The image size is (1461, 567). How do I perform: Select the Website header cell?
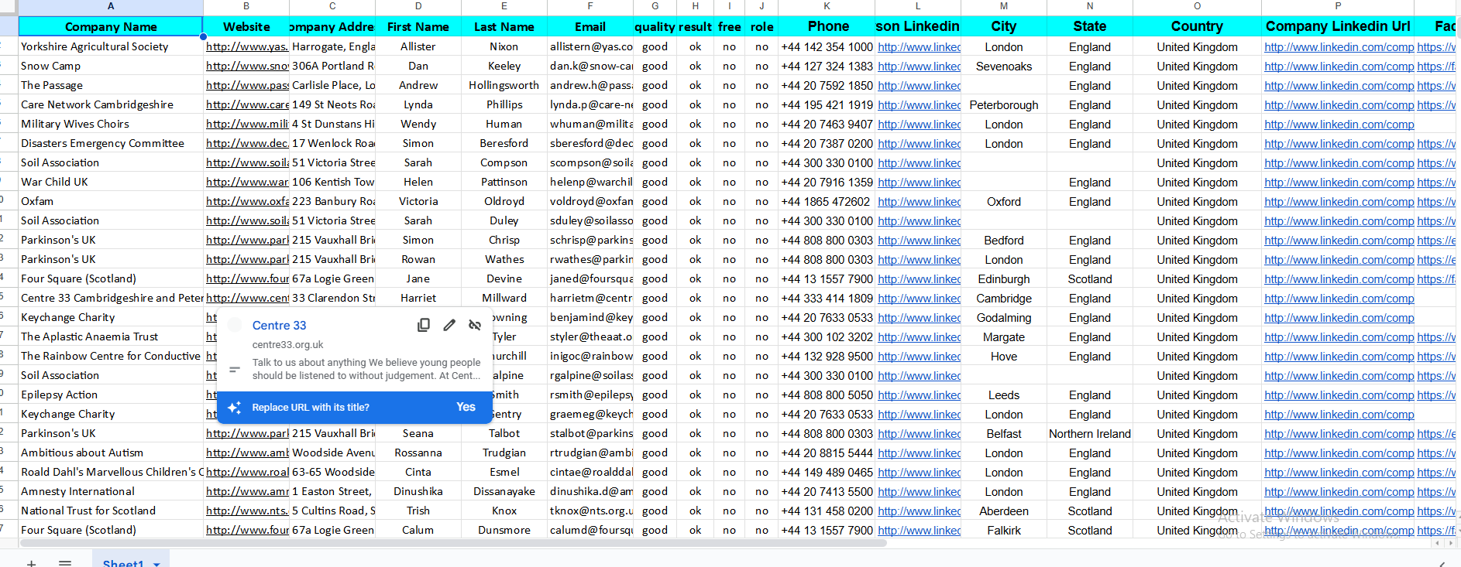tap(246, 26)
